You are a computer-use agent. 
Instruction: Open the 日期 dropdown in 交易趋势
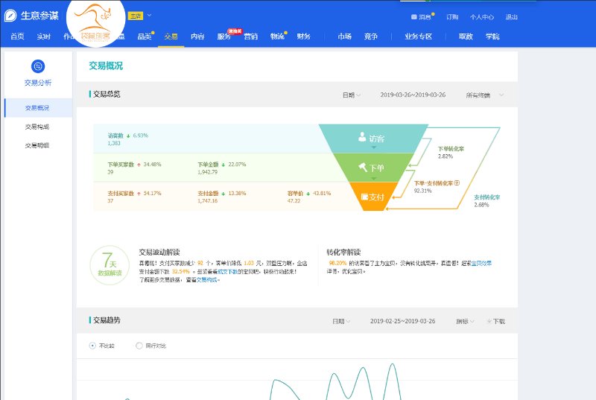[x=341, y=321]
